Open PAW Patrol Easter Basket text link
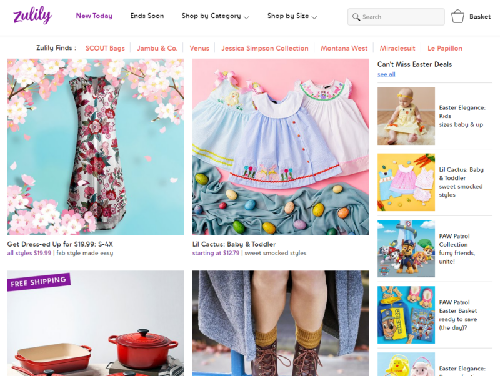500x376 pixels. (458, 315)
